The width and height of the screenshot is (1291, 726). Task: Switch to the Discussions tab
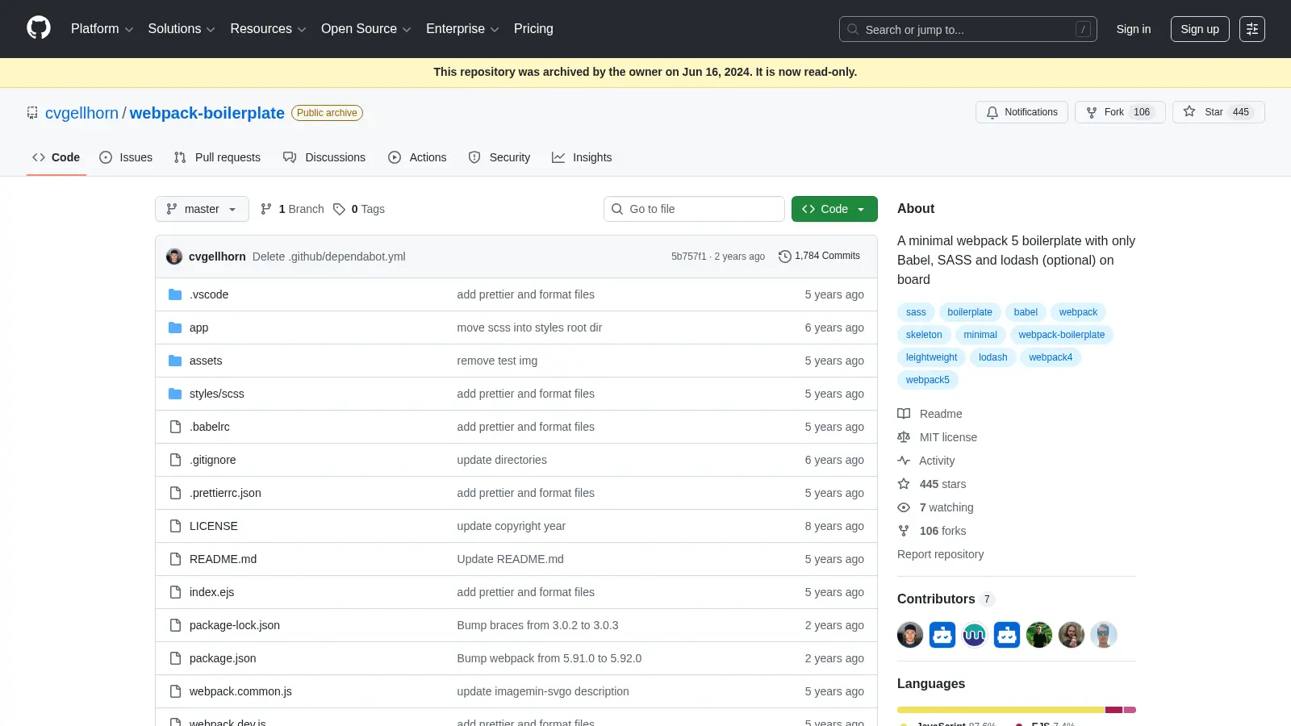click(x=324, y=157)
